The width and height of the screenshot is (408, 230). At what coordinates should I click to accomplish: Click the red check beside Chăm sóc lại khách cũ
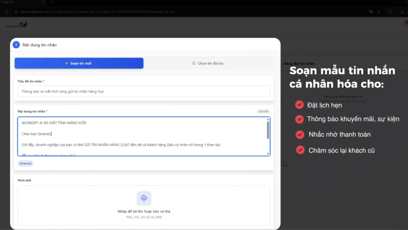pyautogui.click(x=300, y=150)
